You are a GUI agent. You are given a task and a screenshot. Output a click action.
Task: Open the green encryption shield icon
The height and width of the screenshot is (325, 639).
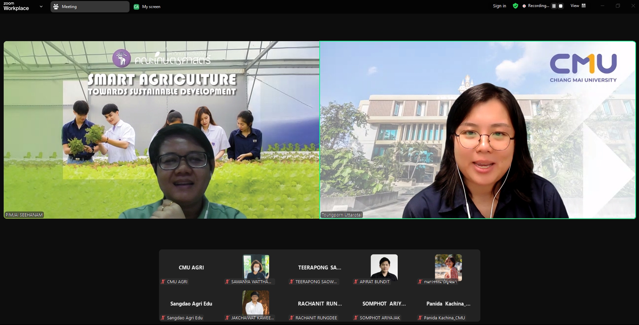(515, 6)
